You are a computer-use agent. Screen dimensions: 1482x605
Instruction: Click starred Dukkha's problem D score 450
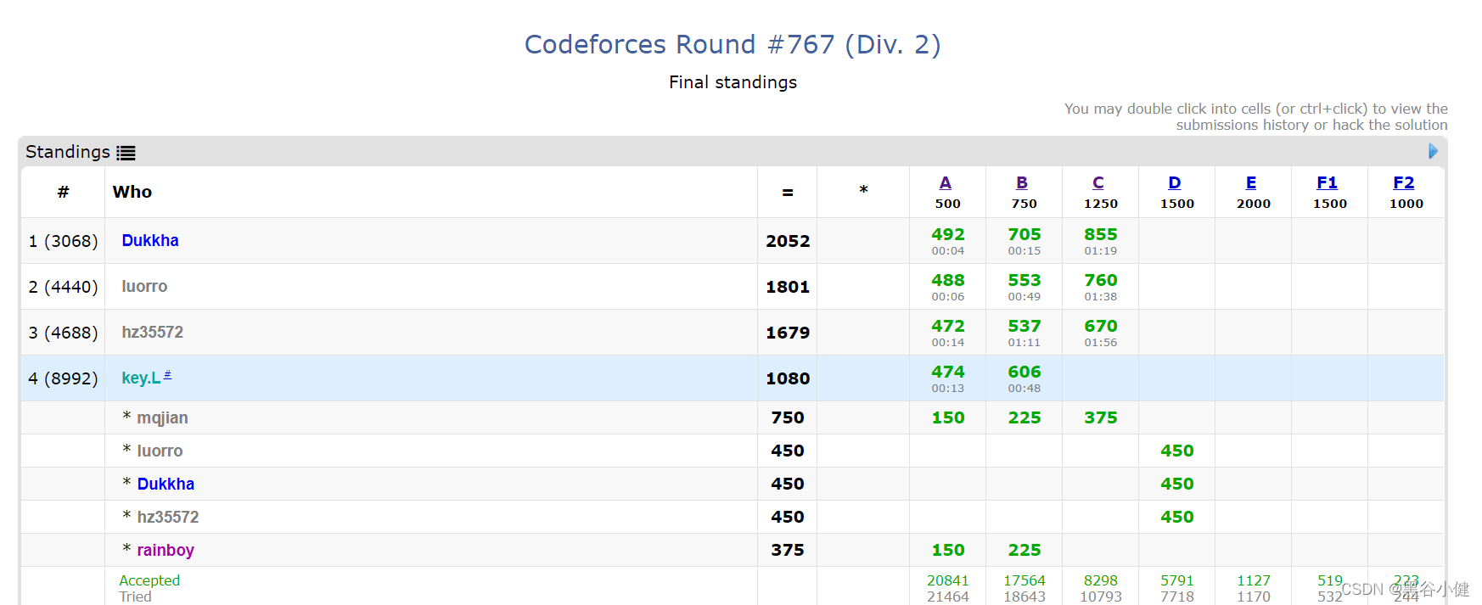point(1177,484)
